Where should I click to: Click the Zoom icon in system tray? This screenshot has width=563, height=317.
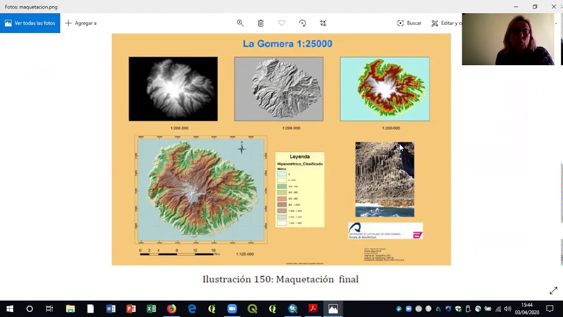click(x=409, y=309)
